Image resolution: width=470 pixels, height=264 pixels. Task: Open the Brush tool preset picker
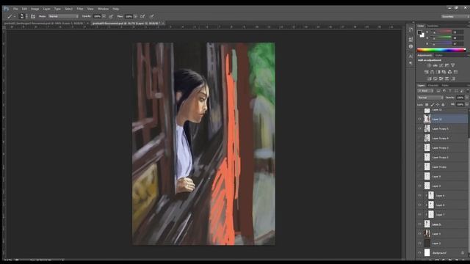point(10,16)
